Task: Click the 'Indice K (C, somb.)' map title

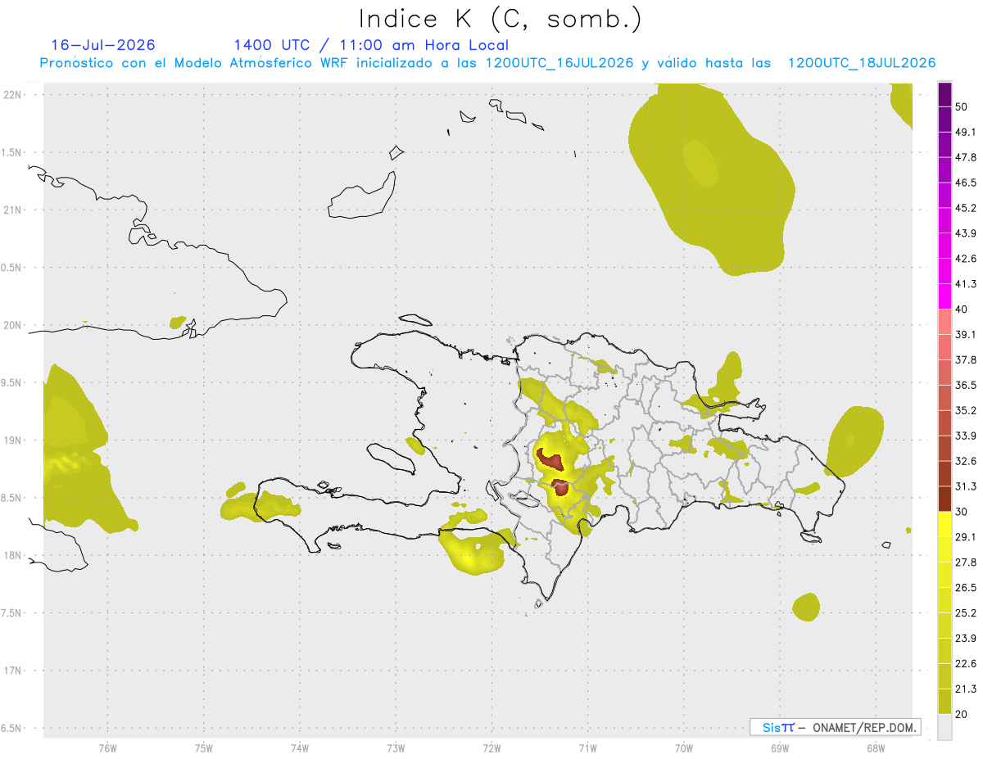Action: click(x=501, y=19)
